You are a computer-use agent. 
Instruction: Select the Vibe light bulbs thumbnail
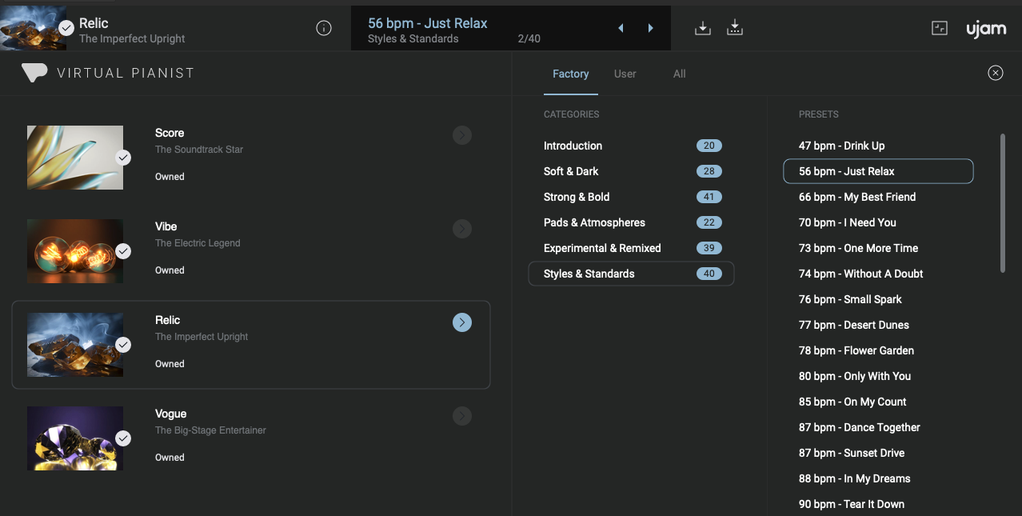point(75,251)
